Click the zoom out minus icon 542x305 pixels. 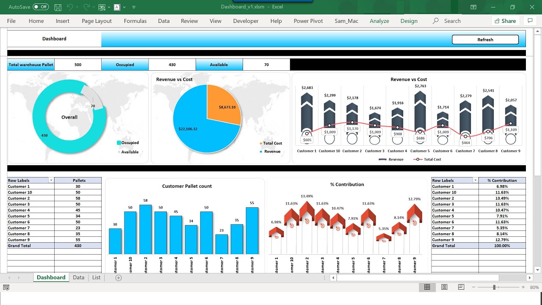point(474,287)
